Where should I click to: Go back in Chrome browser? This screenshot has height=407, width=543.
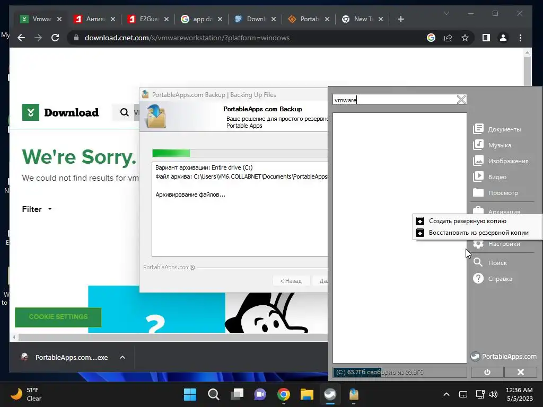[x=21, y=38]
